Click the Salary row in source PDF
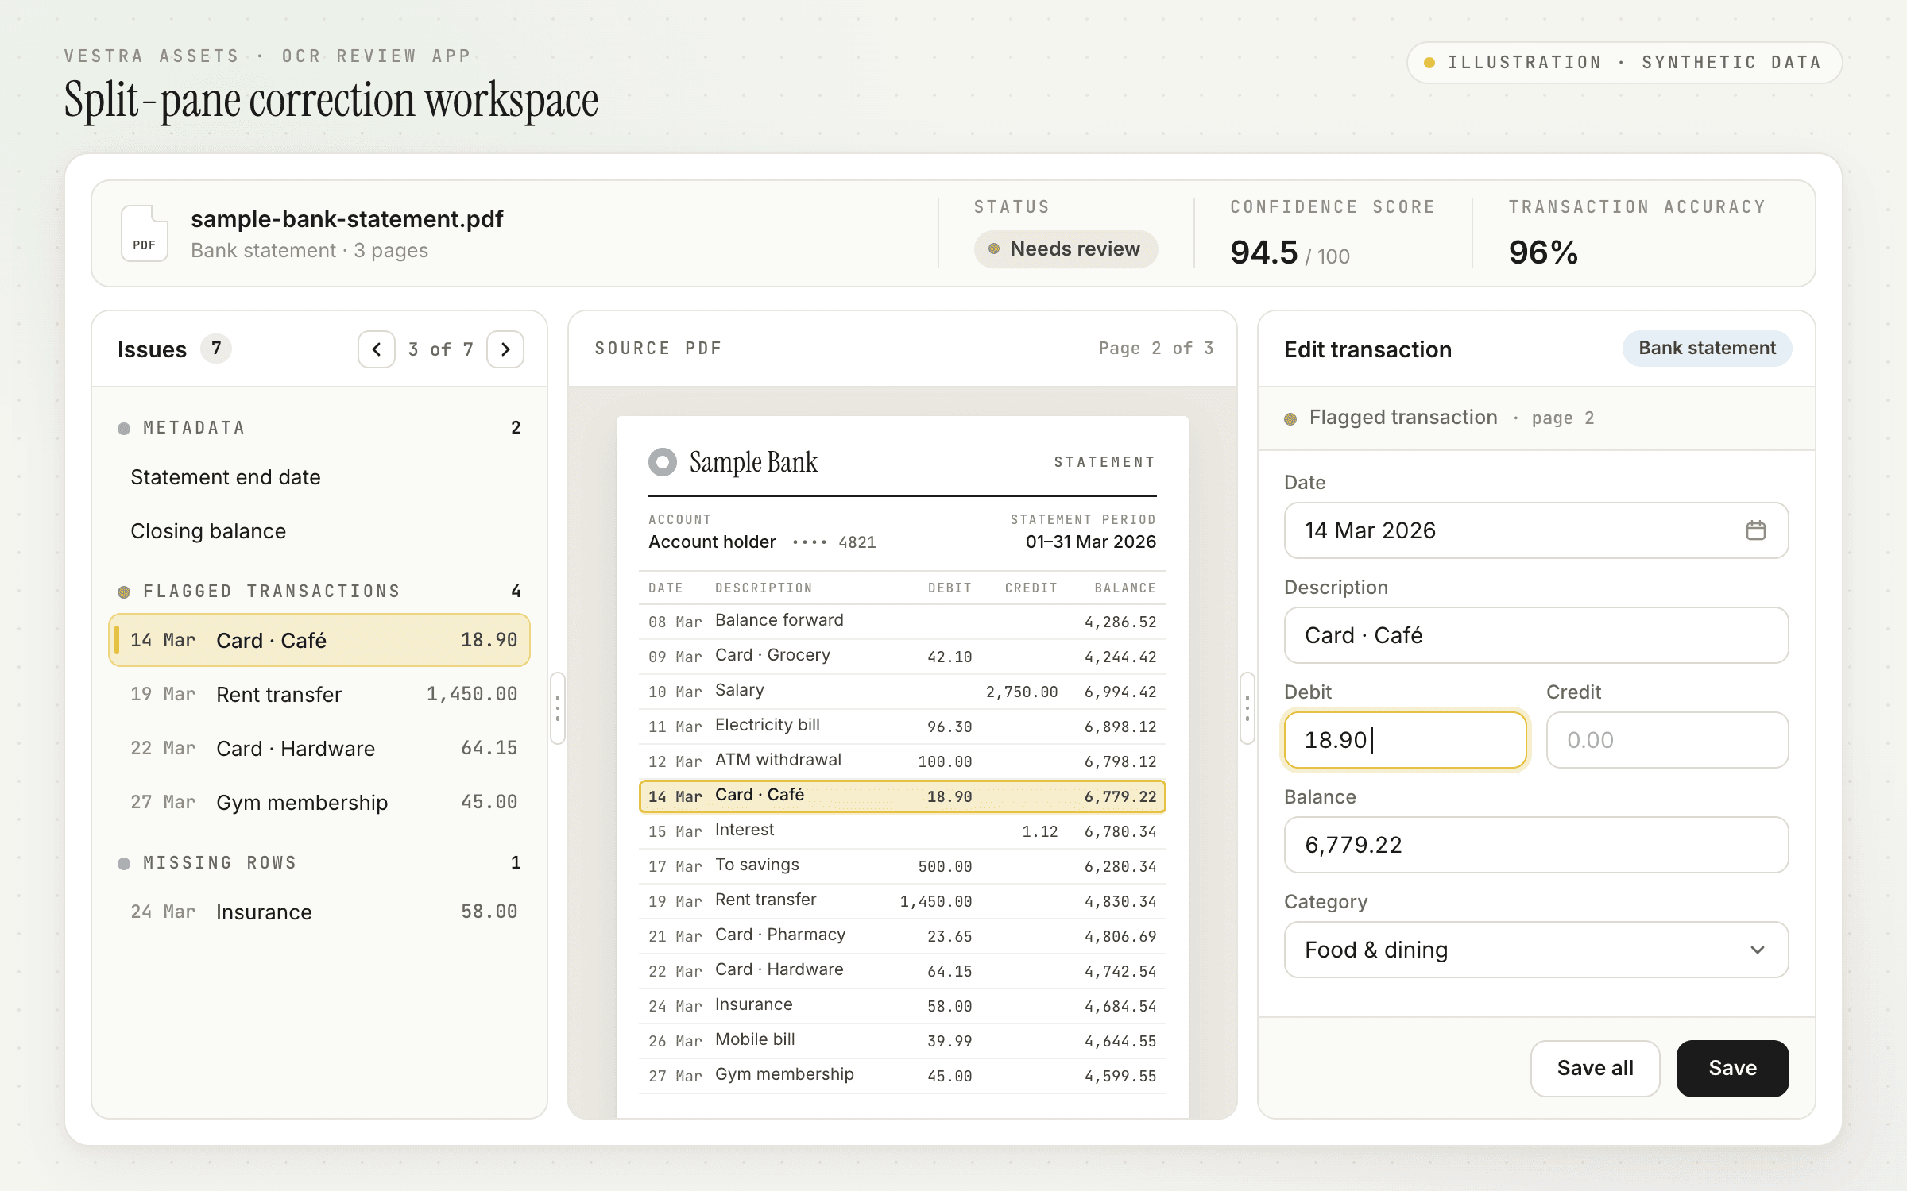 click(902, 692)
